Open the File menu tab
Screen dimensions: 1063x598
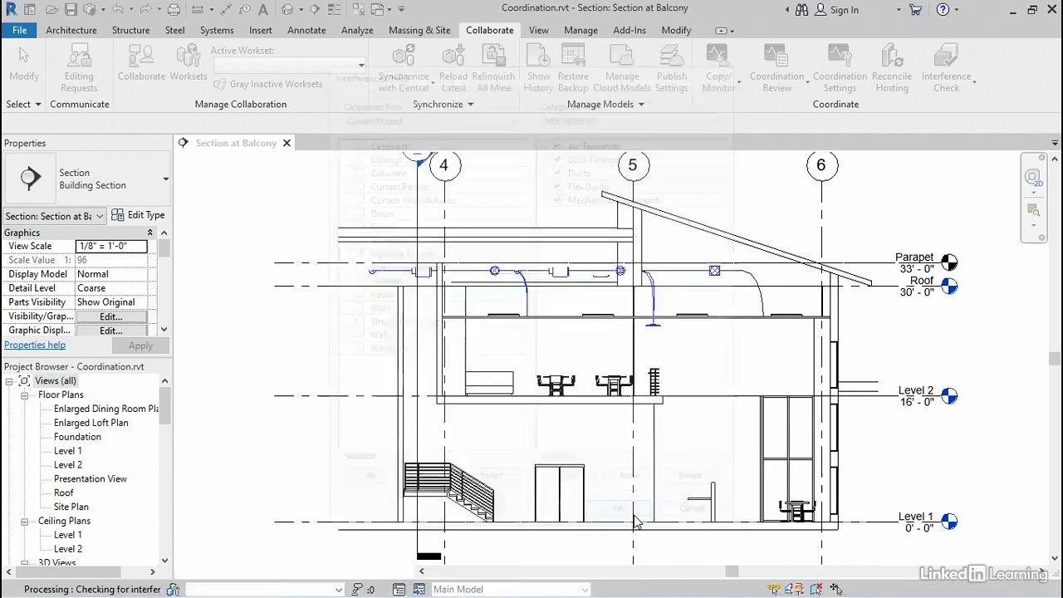click(19, 30)
